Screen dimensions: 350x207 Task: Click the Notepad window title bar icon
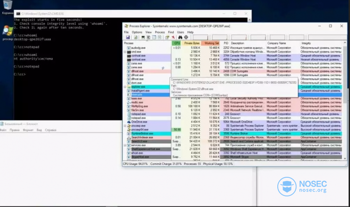point(2,124)
